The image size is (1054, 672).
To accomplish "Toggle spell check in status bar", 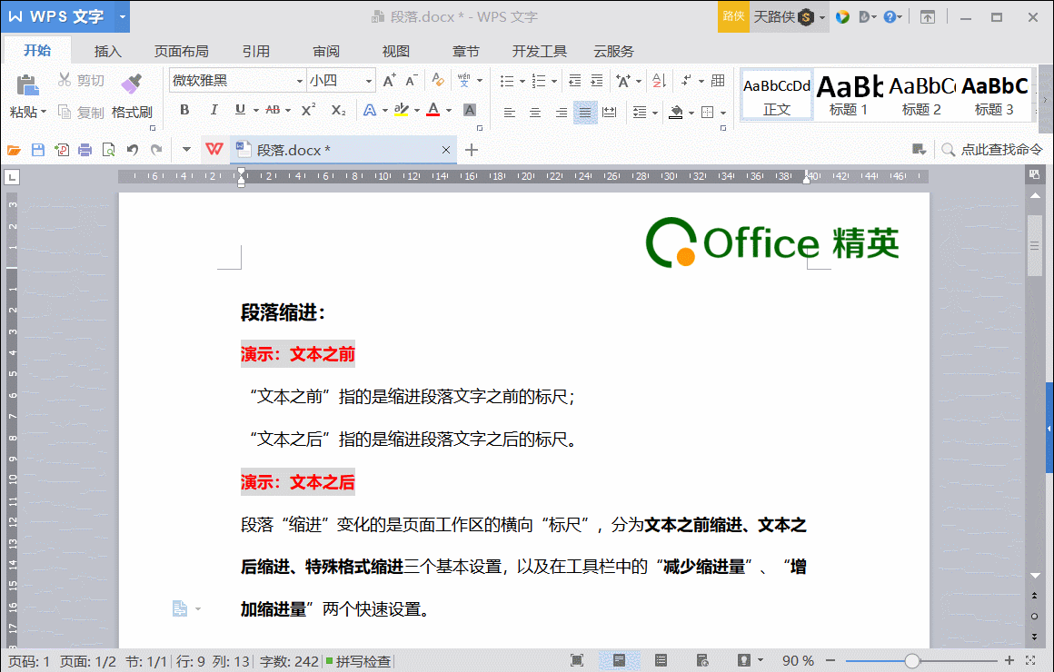I will 358,661.
